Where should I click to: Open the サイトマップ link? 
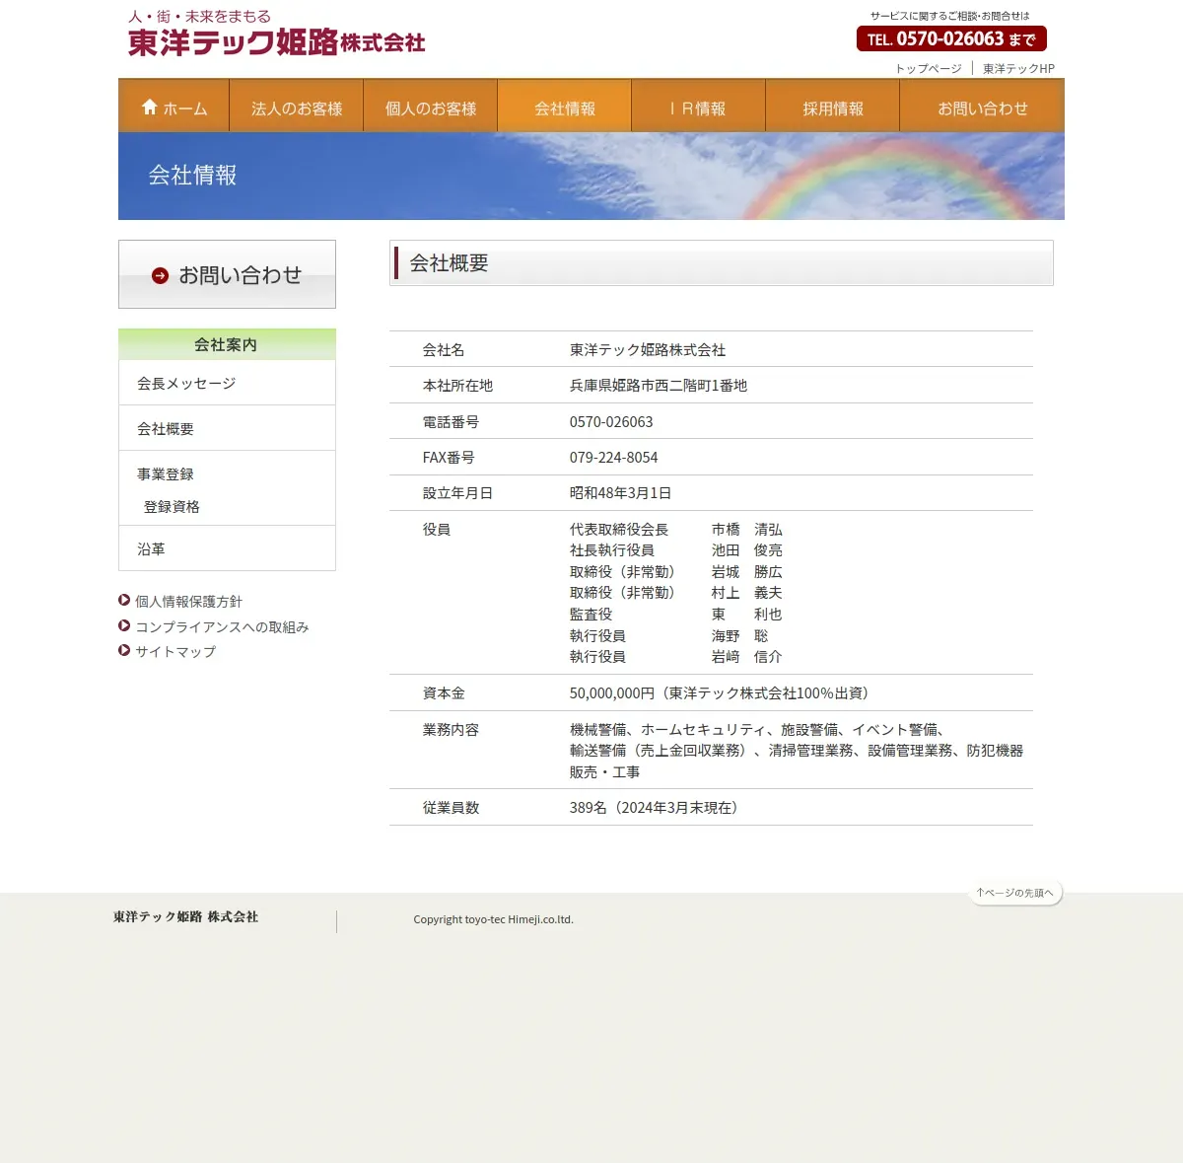coord(175,651)
